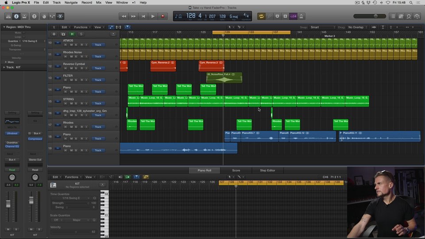
Task: Adjust left channel strip volume fader
Action: coord(8,204)
